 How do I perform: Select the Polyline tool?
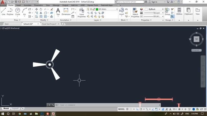(x=10, y=12)
